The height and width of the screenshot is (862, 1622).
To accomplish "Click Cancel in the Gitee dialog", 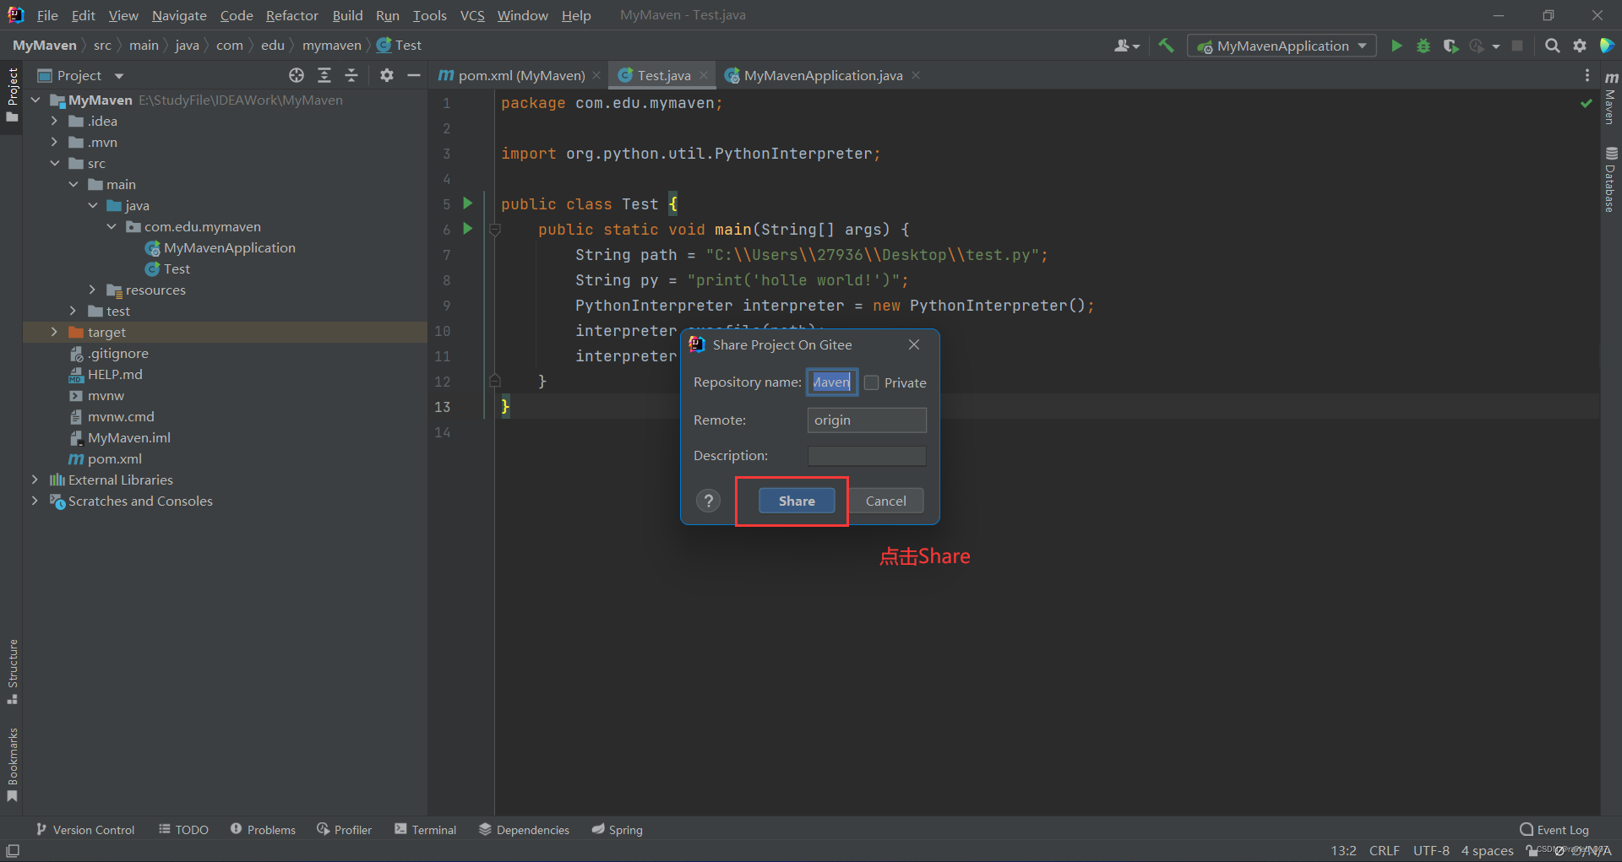I will click(x=885, y=501).
